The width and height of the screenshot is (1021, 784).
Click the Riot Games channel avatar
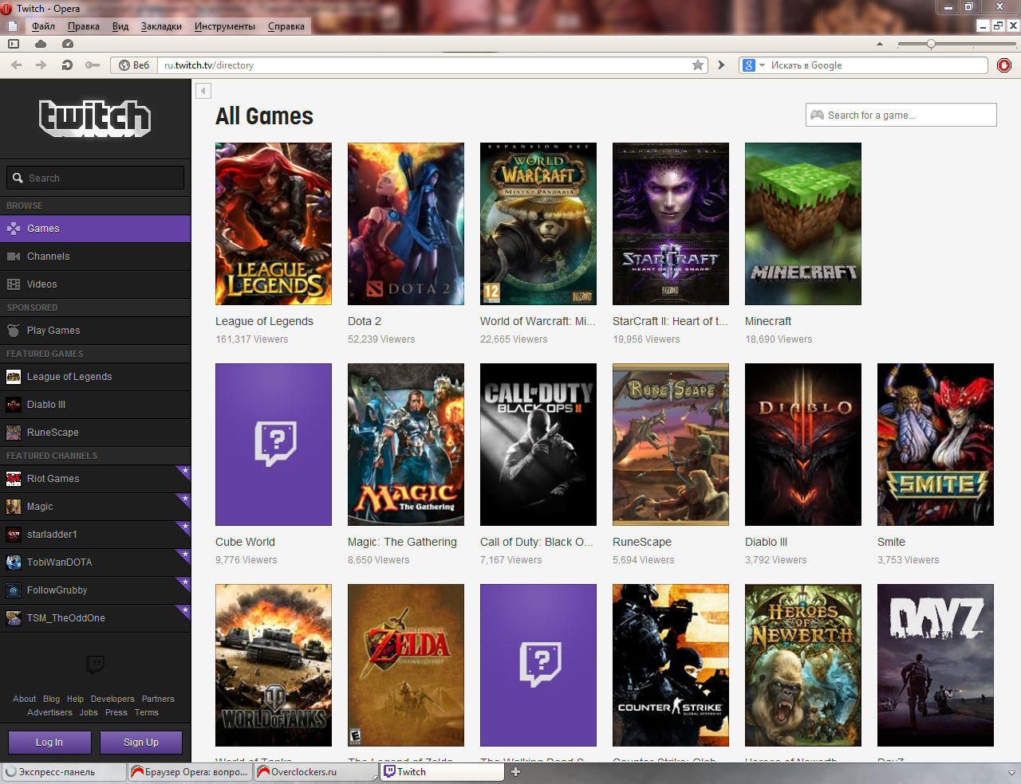pos(14,479)
